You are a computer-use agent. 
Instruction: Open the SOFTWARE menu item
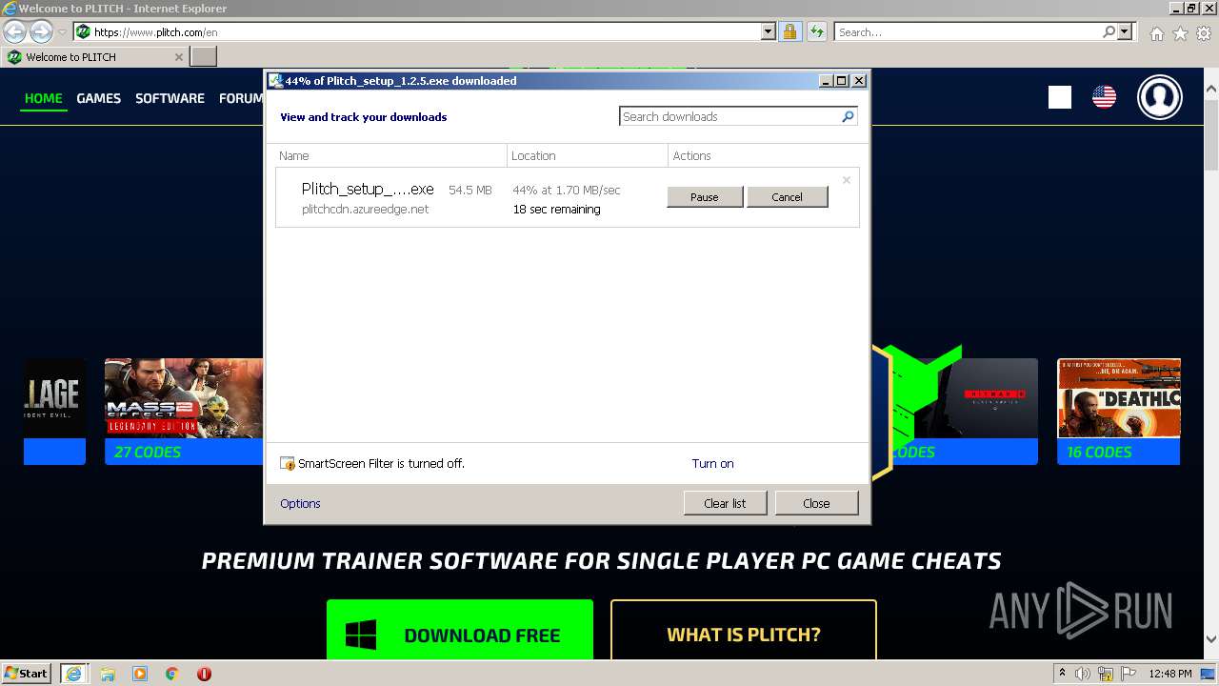click(x=170, y=98)
